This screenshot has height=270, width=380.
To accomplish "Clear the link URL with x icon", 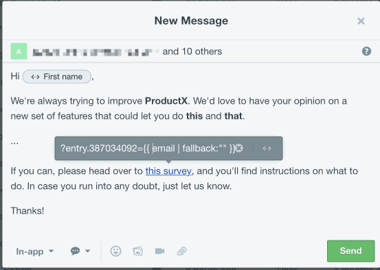I will pos(239,148).
